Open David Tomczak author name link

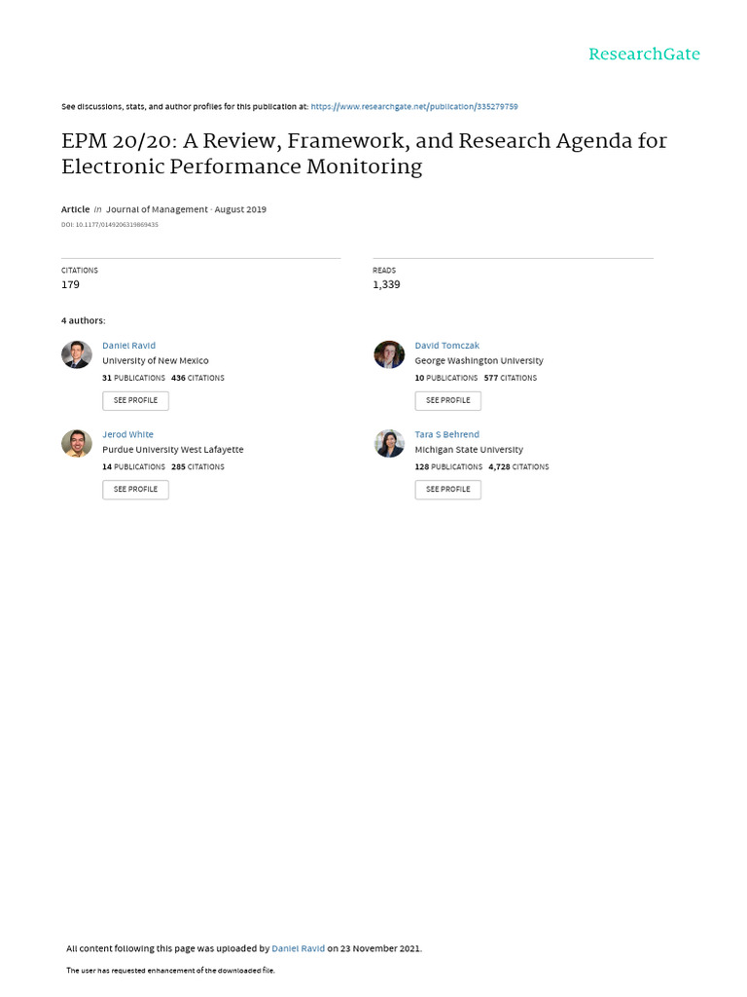pos(446,346)
